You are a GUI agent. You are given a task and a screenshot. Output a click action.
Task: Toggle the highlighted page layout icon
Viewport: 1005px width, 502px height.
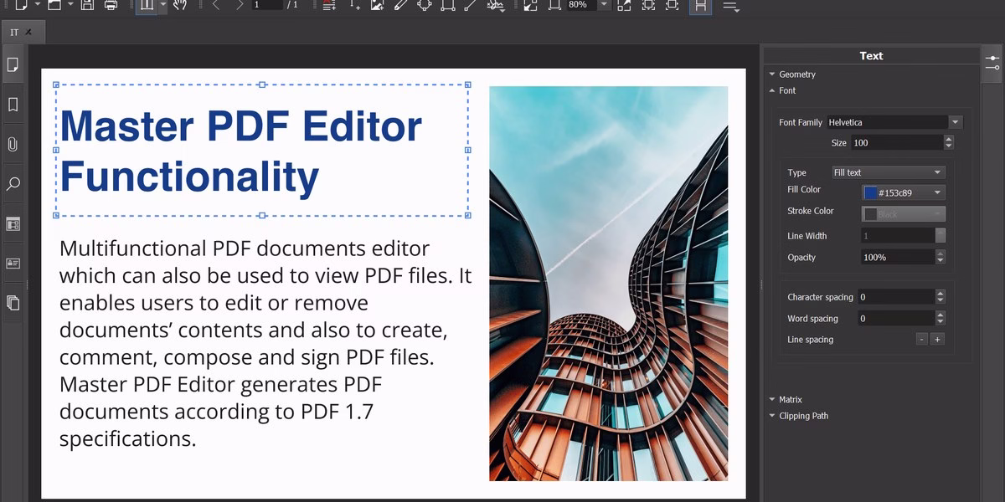click(701, 6)
